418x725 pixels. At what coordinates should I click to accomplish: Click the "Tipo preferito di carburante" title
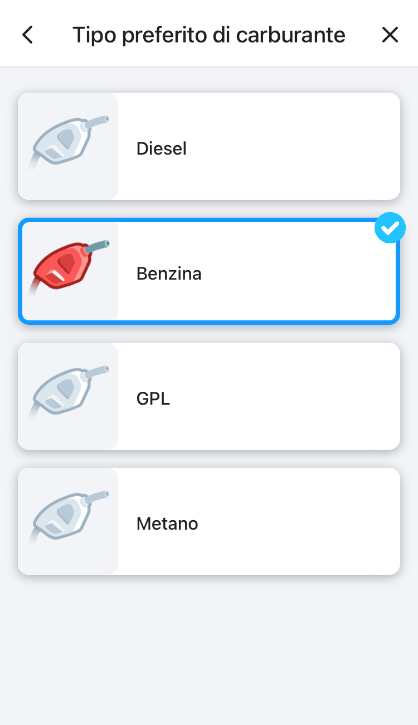pyautogui.click(x=209, y=35)
